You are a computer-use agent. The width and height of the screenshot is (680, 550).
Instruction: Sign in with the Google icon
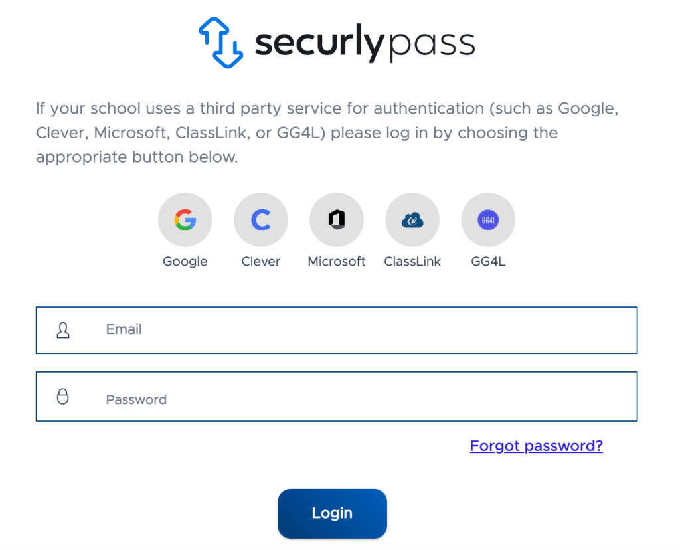(x=185, y=220)
